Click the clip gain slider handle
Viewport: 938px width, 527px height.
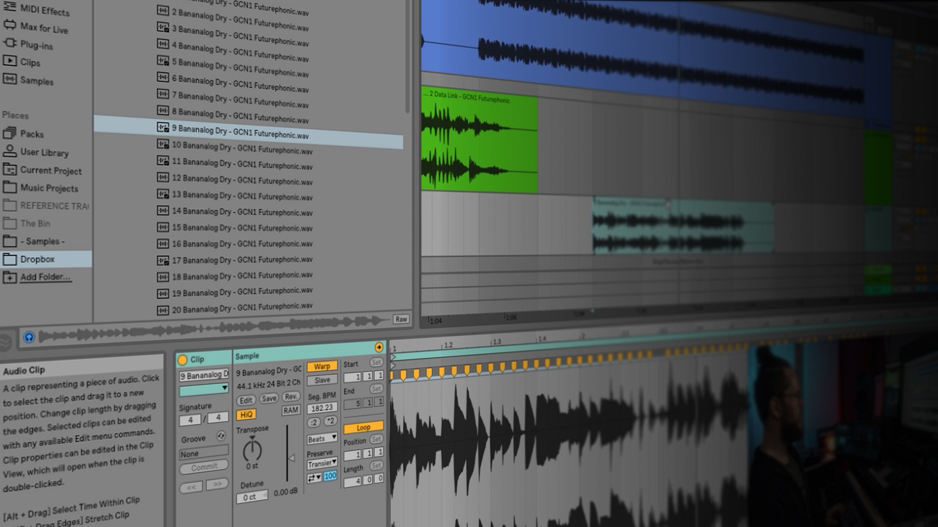[x=292, y=458]
